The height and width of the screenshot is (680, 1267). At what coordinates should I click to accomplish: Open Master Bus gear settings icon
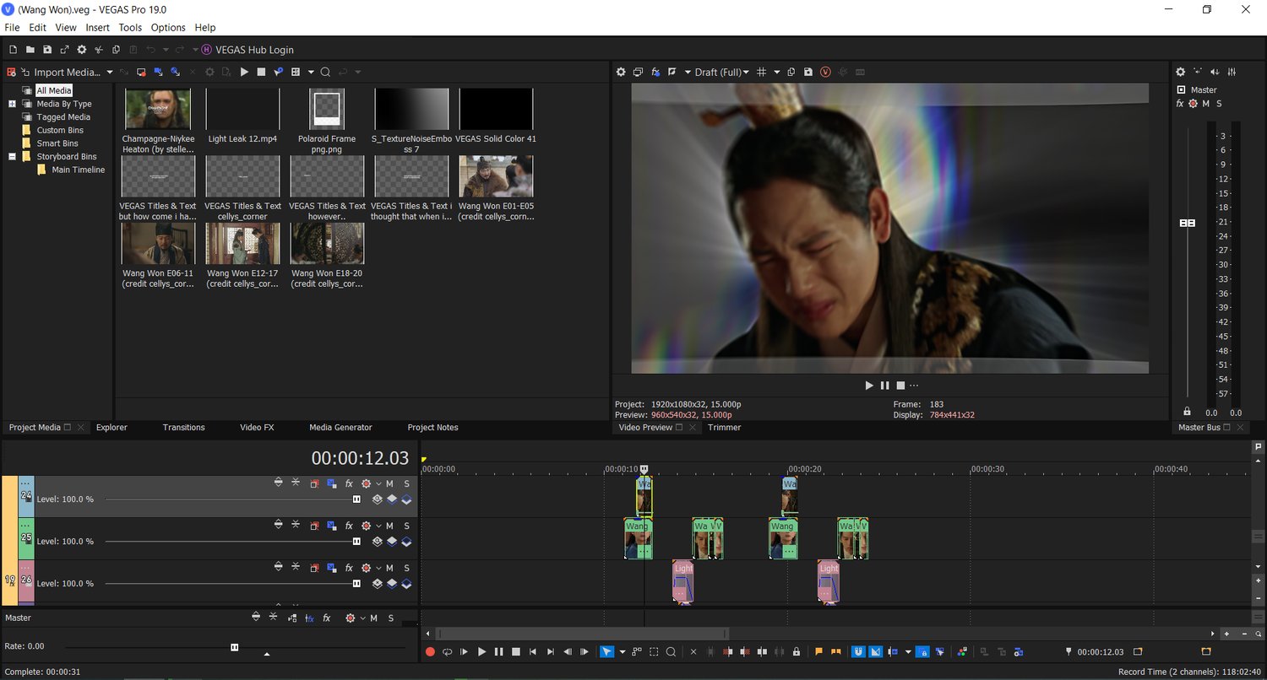coord(1181,73)
